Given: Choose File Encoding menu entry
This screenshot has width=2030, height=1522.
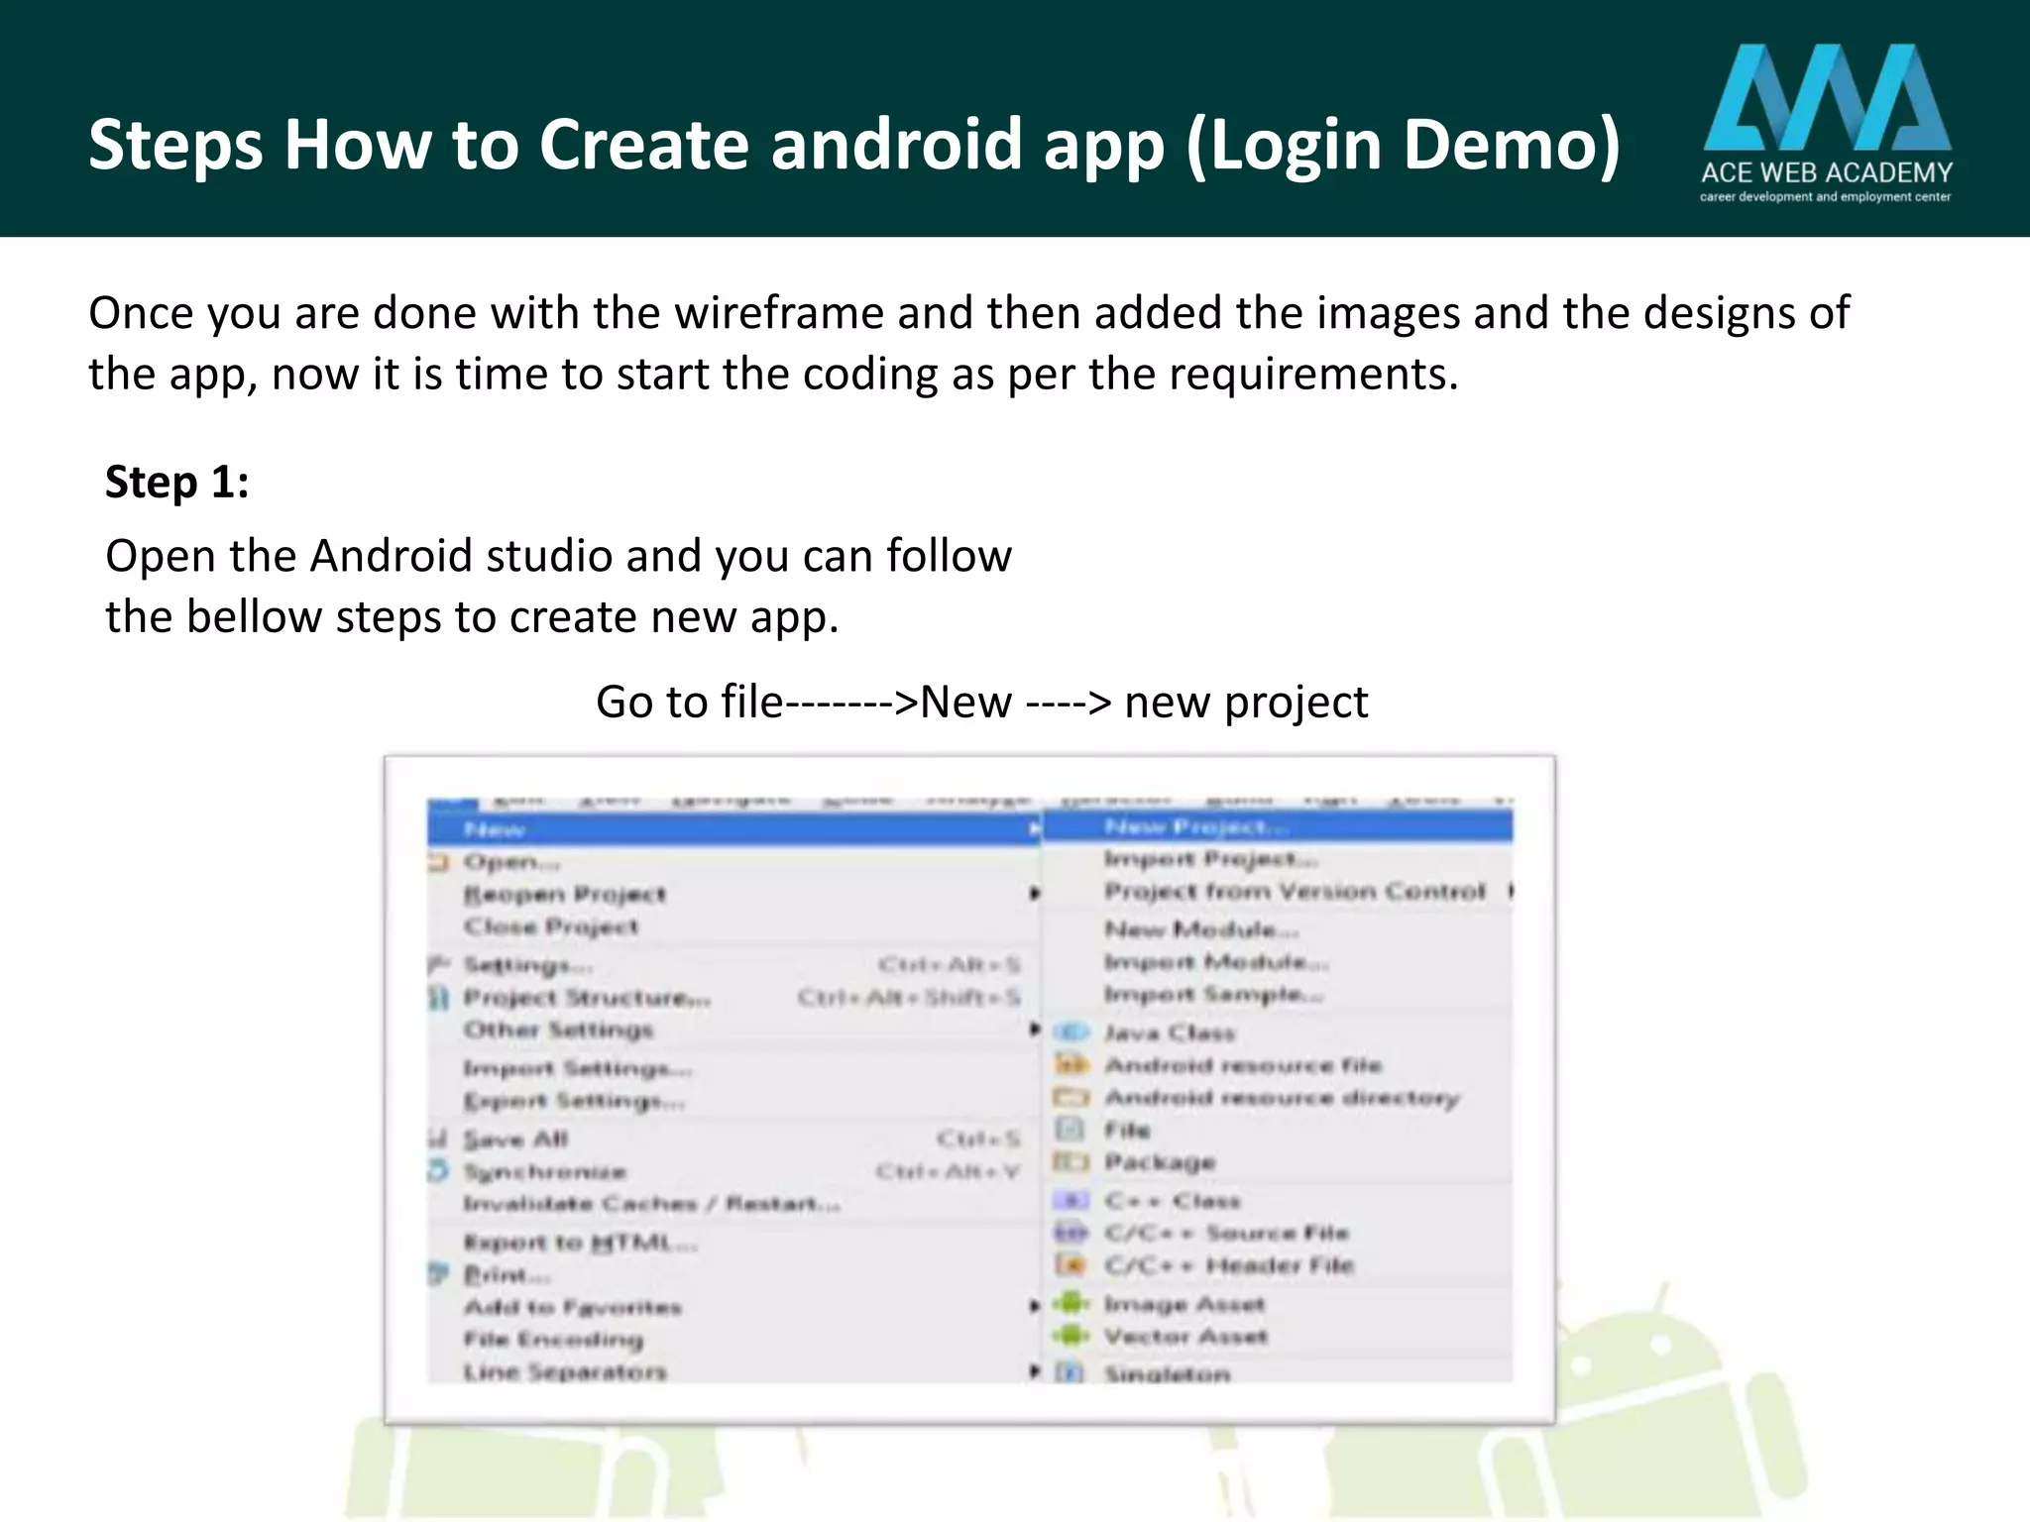Looking at the screenshot, I should pyautogui.click(x=733, y=1340).
